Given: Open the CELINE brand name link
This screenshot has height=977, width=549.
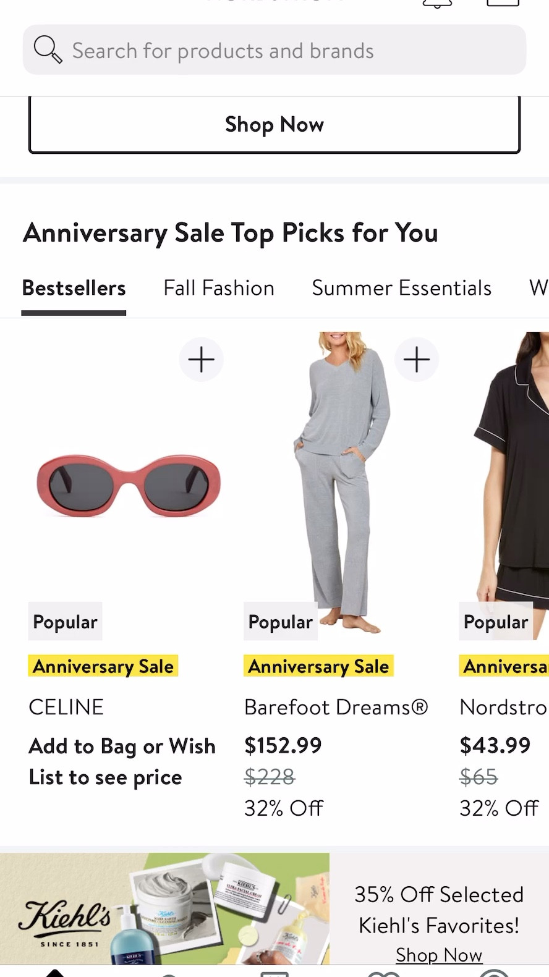Looking at the screenshot, I should pyautogui.click(x=66, y=707).
